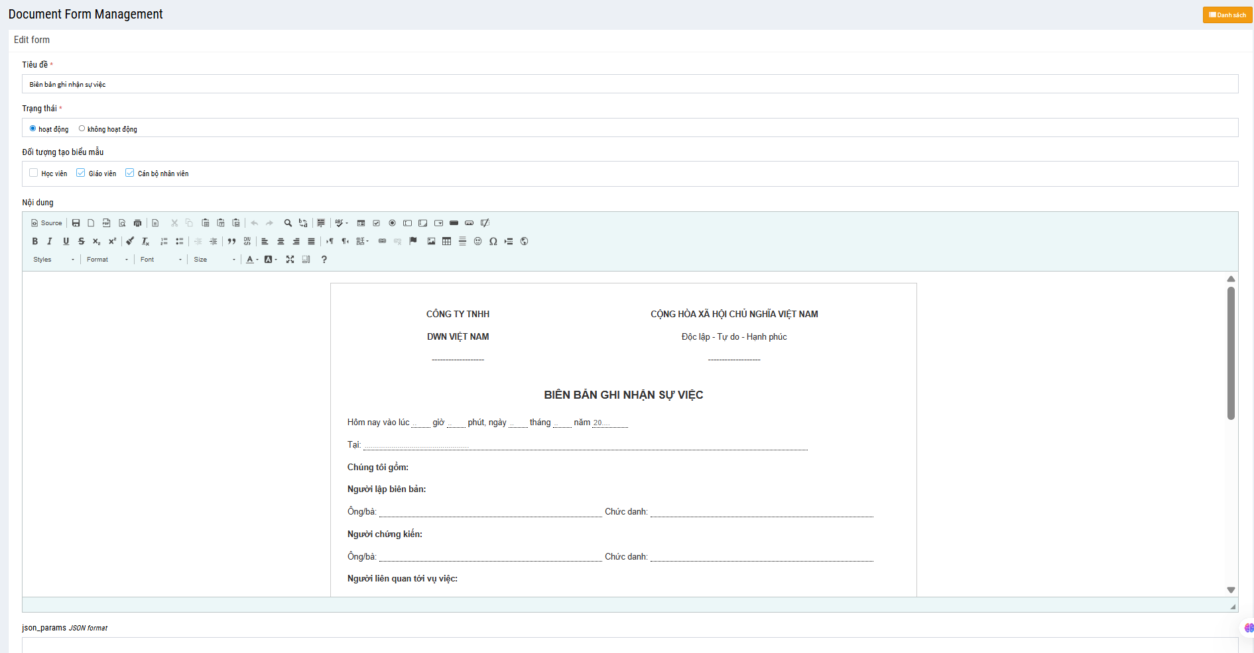This screenshot has height=653, width=1254.
Task: Toggle bold formatting in the editor
Action: (x=35, y=241)
